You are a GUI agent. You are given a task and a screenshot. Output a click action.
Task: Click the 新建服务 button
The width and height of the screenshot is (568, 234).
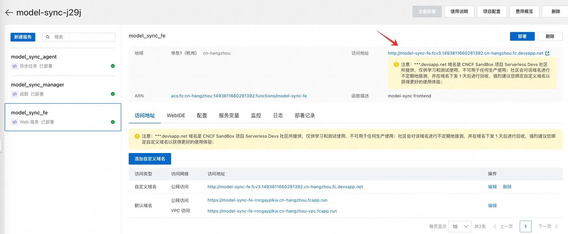point(23,37)
